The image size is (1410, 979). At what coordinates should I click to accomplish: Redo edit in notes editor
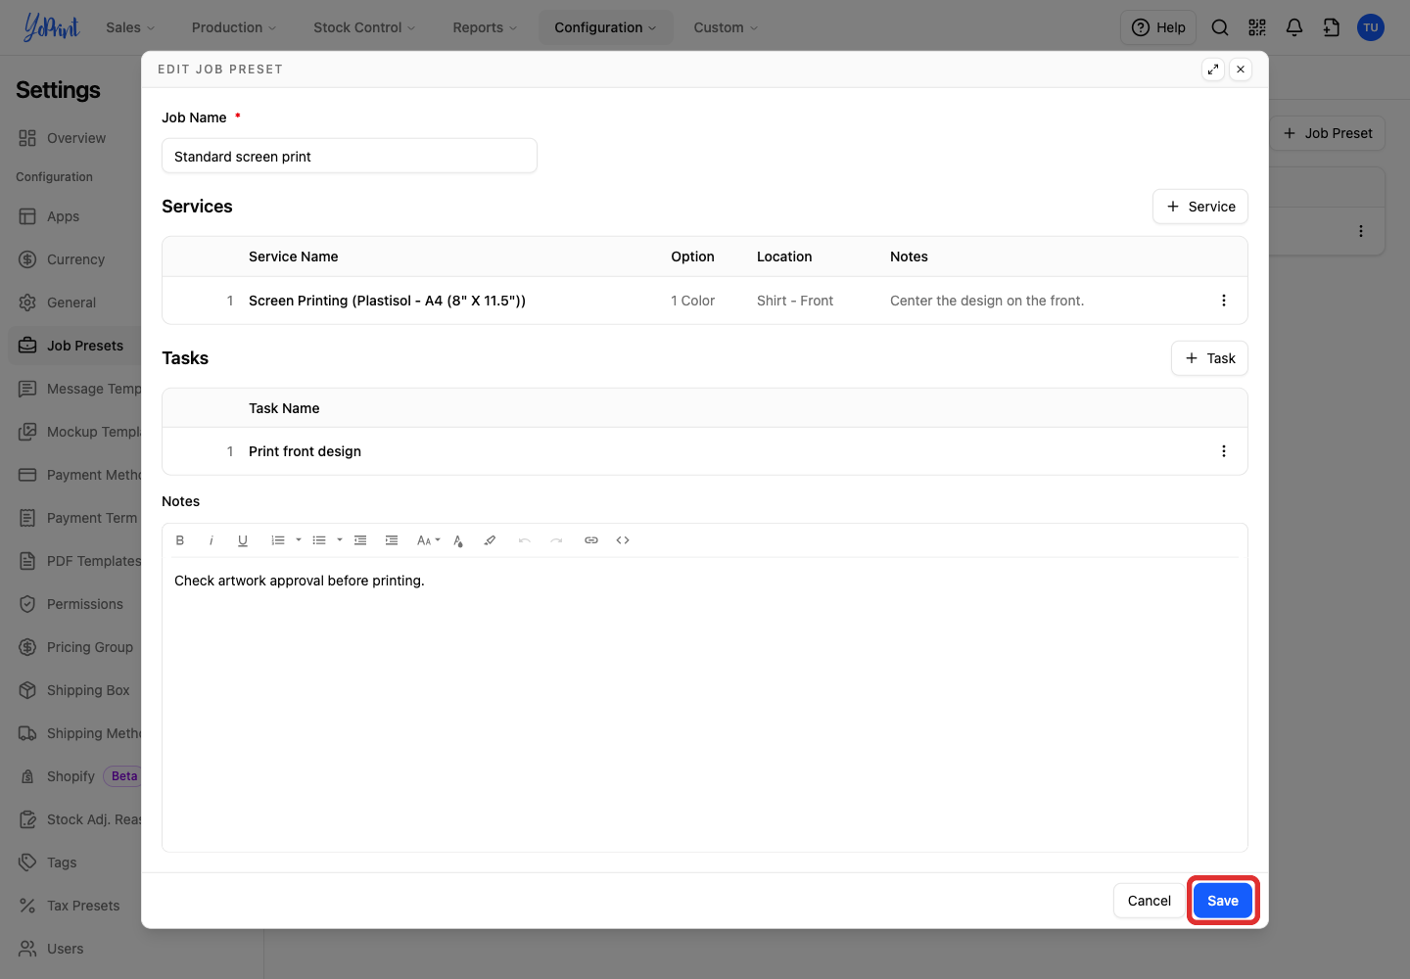click(x=556, y=540)
